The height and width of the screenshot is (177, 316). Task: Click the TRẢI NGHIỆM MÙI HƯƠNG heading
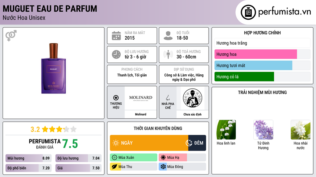pos(262,92)
